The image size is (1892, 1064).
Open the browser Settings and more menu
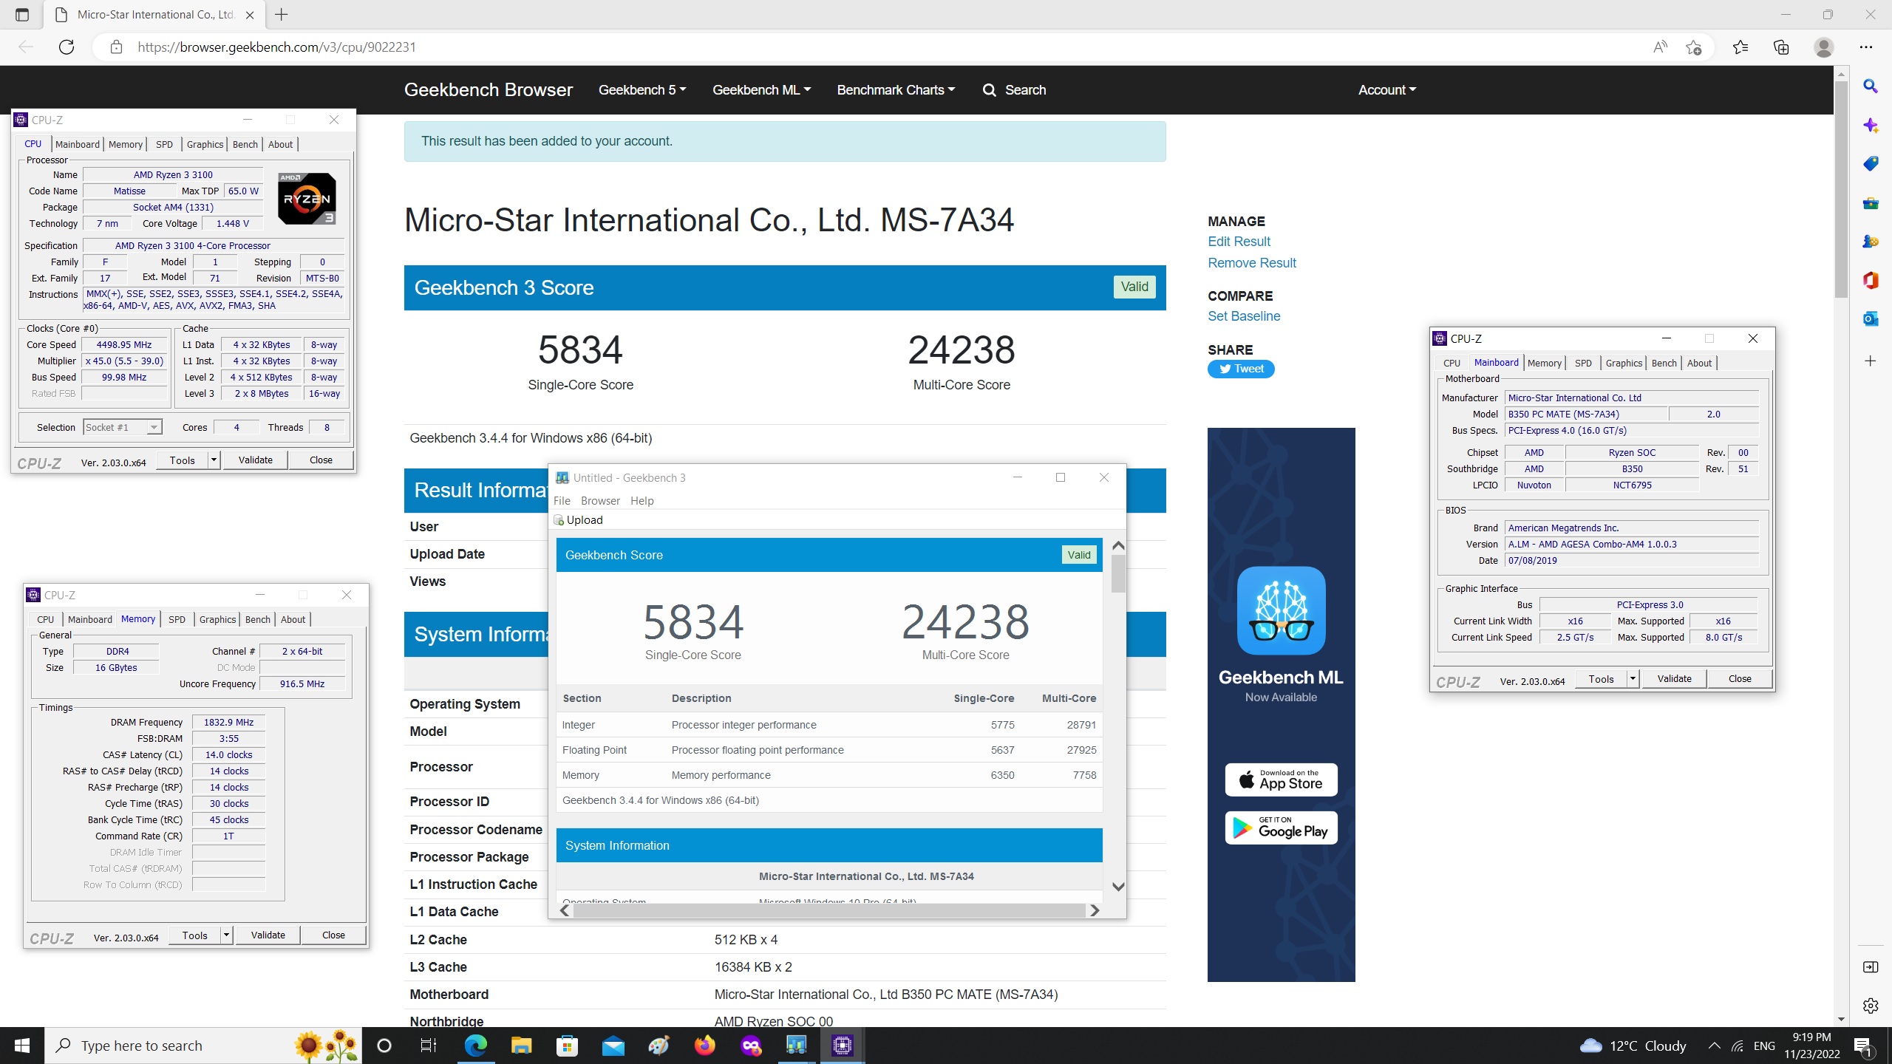[x=1866, y=47]
